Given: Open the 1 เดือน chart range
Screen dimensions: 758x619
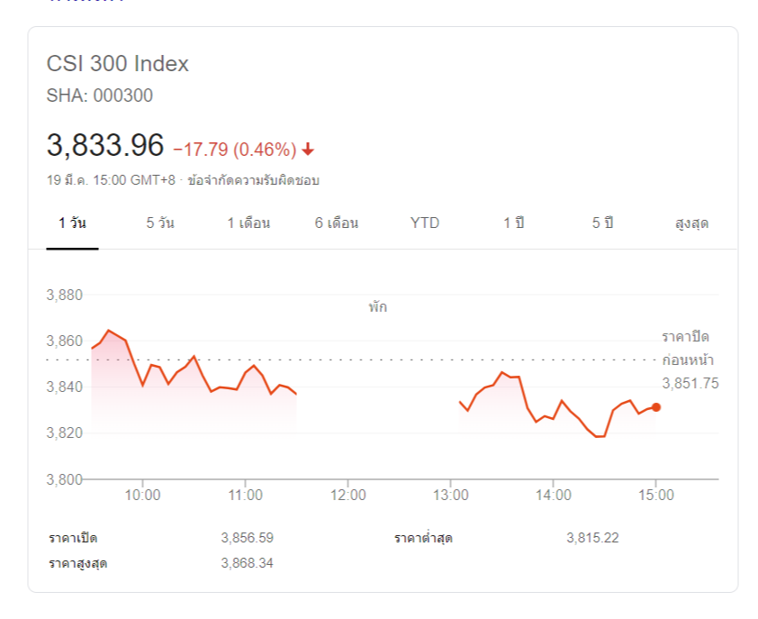Looking at the screenshot, I should [x=248, y=223].
